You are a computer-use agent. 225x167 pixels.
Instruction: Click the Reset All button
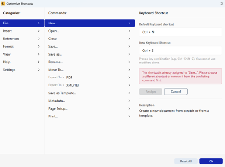[186, 161]
